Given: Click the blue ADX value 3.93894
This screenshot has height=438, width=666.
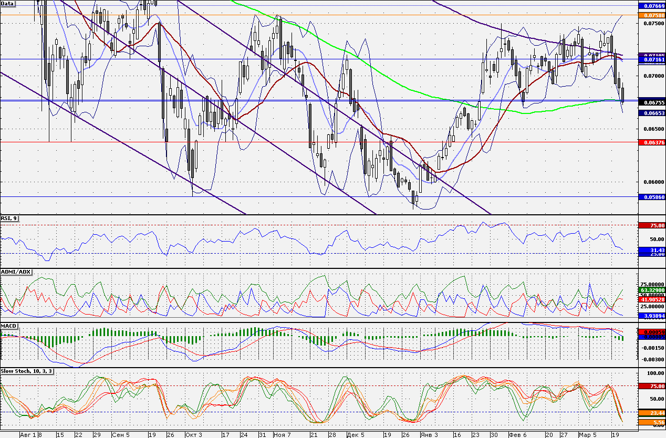Looking at the screenshot, I should pyautogui.click(x=651, y=316).
